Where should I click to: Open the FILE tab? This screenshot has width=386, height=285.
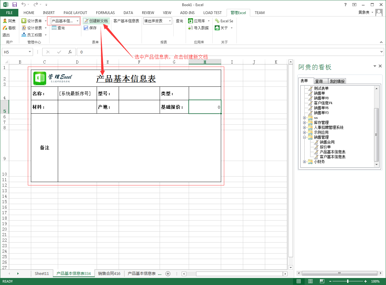tap(9, 13)
